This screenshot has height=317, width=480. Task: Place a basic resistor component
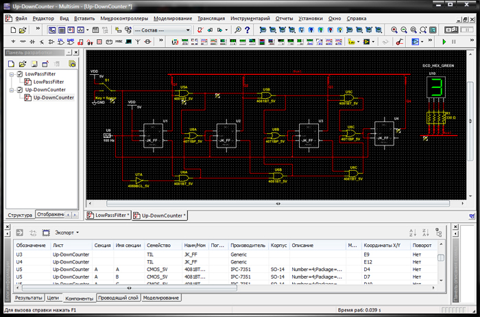[23, 42]
